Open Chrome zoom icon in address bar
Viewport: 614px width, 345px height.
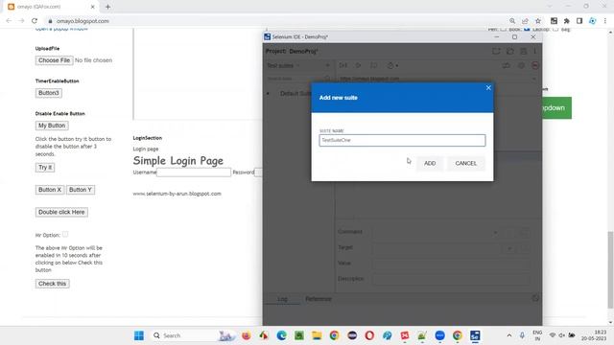512,21
